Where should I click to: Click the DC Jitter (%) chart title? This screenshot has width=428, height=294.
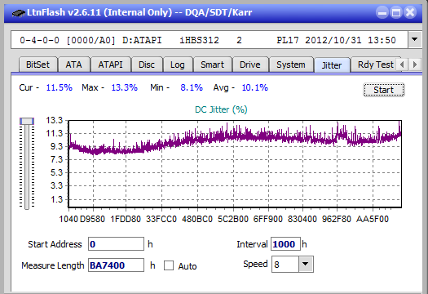pos(221,109)
